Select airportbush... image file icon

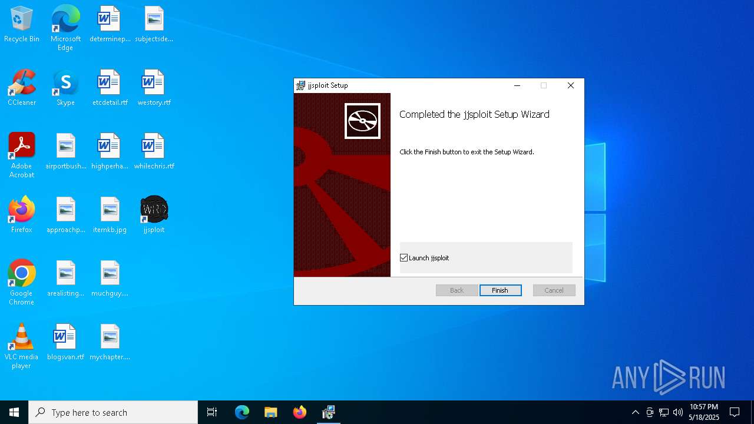pos(65,152)
